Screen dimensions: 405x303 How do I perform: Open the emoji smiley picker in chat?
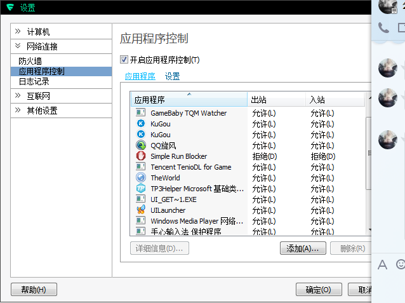point(400,264)
